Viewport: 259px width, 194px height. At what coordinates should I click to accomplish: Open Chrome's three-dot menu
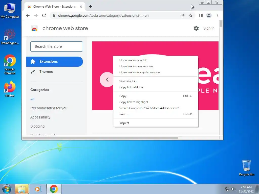point(217,15)
